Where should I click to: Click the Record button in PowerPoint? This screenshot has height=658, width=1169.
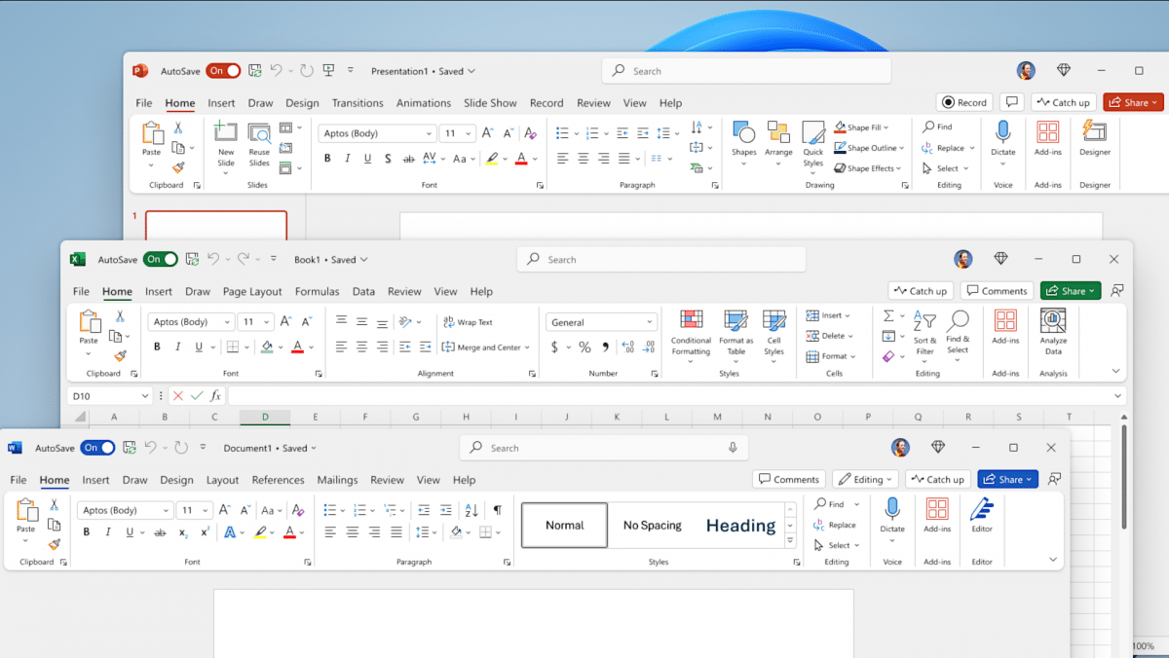click(x=963, y=102)
